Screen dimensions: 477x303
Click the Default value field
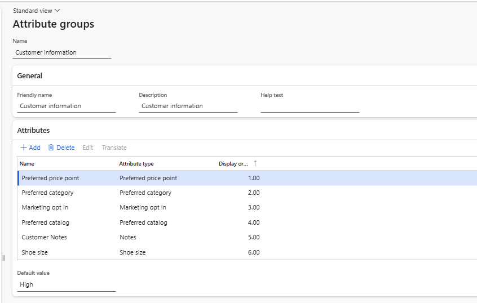pos(66,284)
